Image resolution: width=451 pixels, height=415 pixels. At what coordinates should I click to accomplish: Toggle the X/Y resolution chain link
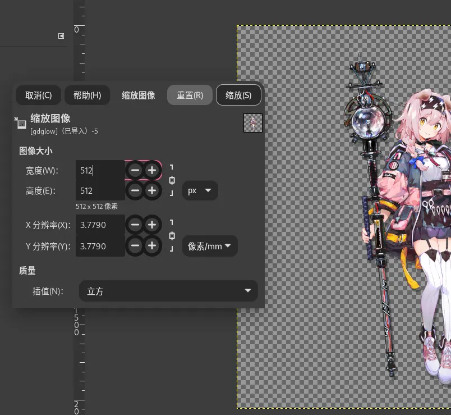[172, 236]
